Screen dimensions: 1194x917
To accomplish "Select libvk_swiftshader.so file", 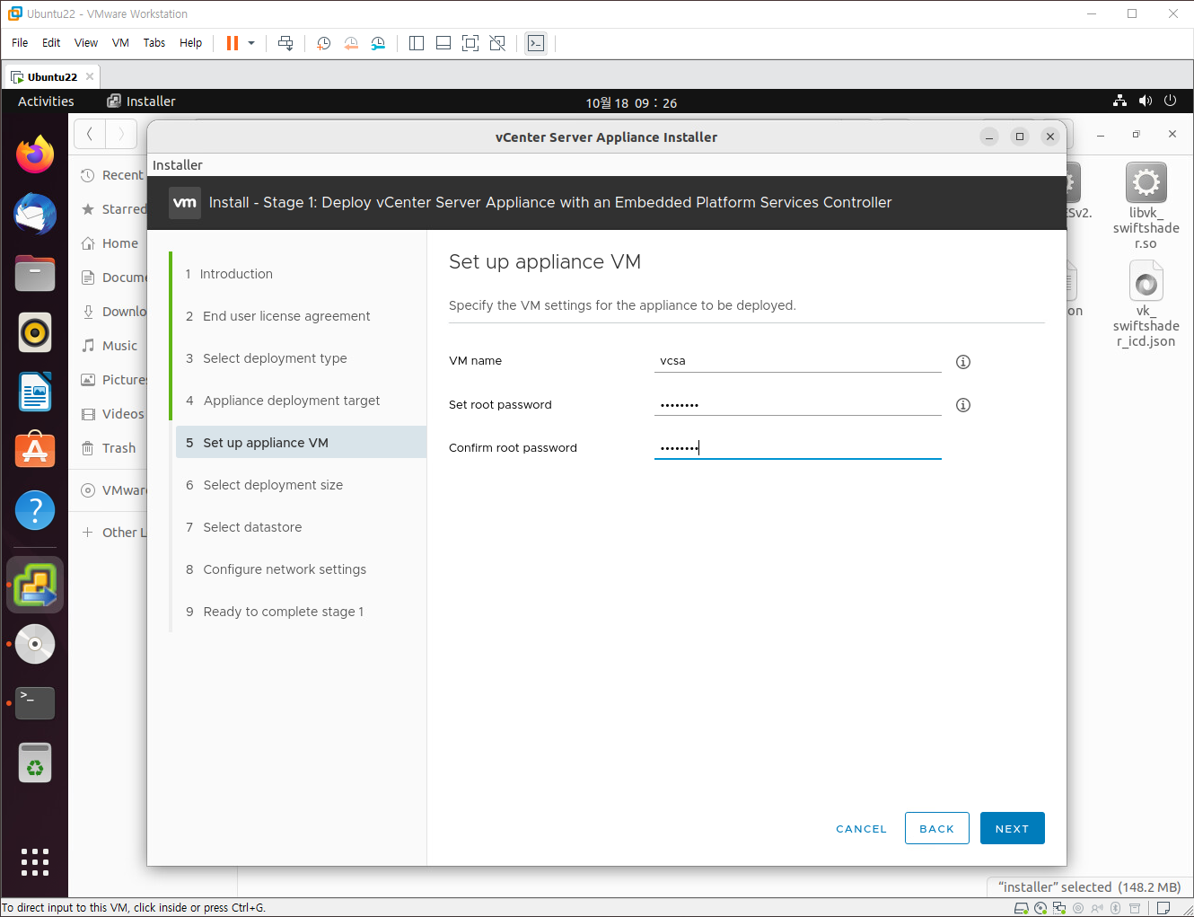I will point(1146,206).
